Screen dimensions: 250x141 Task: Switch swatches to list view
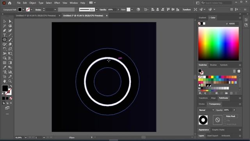point(234,71)
